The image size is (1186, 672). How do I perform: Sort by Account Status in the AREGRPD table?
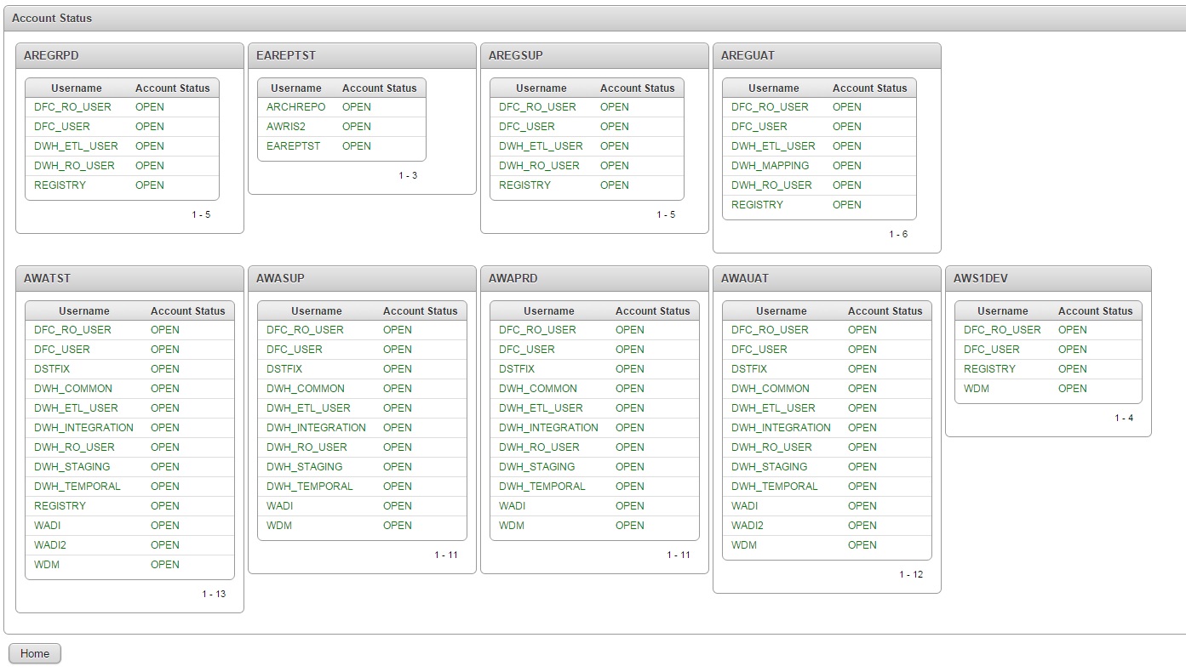point(173,88)
